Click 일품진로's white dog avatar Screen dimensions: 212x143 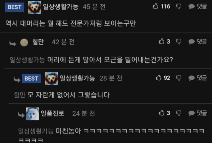click(x=33, y=114)
